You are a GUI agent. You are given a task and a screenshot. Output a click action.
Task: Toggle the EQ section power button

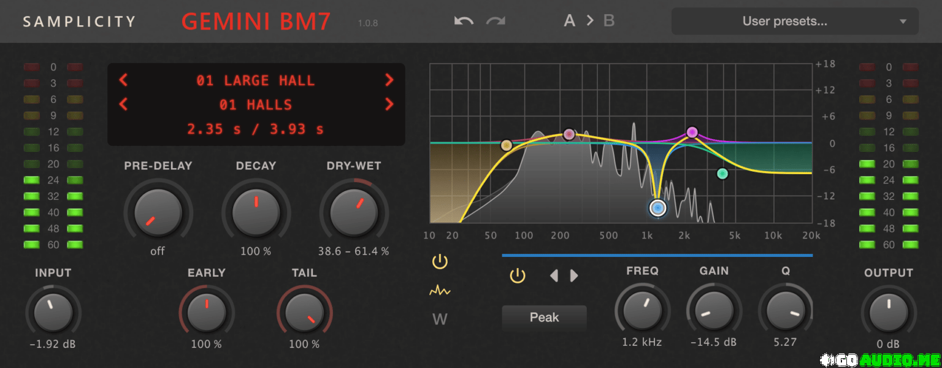(440, 263)
